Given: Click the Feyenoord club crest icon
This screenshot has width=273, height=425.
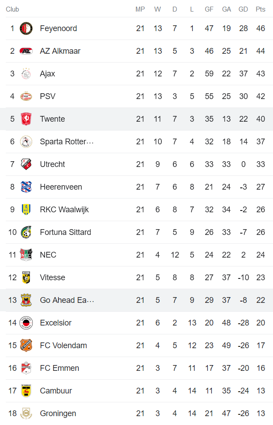Looking at the screenshot, I should (26, 28).
